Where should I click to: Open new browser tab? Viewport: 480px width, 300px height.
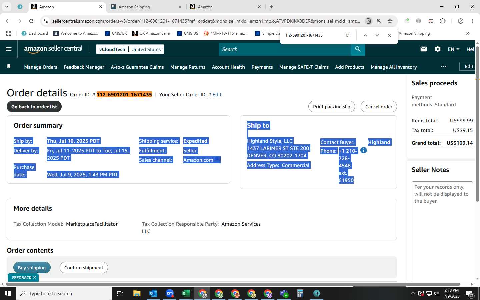pos(271,7)
